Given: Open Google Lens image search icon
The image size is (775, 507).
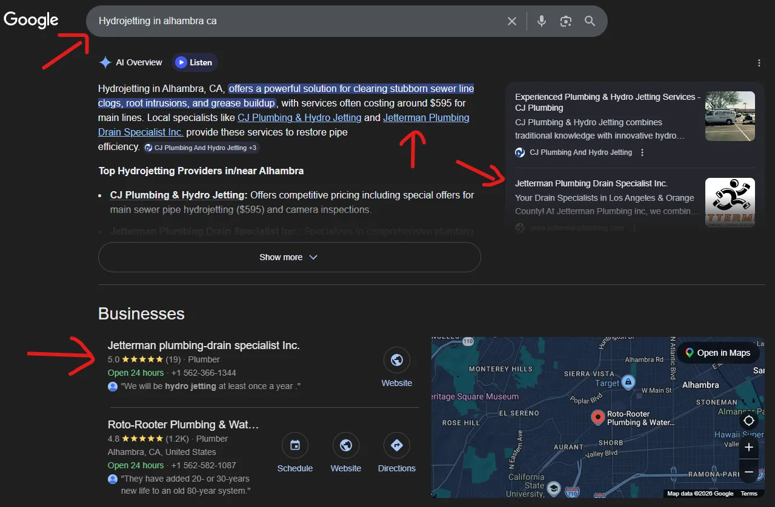Looking at the screenshot, I should 566,21.
